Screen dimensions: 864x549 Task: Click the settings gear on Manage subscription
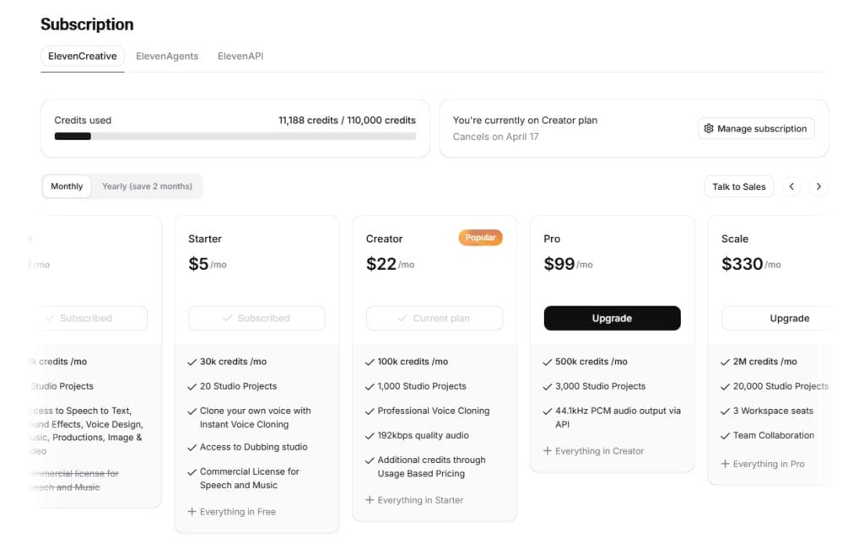coord(709,127)
